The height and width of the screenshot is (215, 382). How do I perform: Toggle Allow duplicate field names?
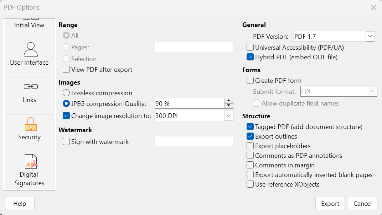point(257,103)
